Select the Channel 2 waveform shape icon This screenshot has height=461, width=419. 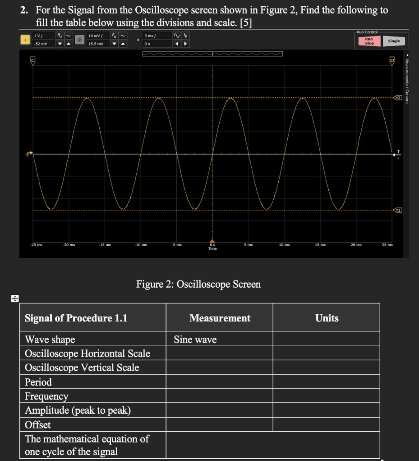(x=115, y=35)
